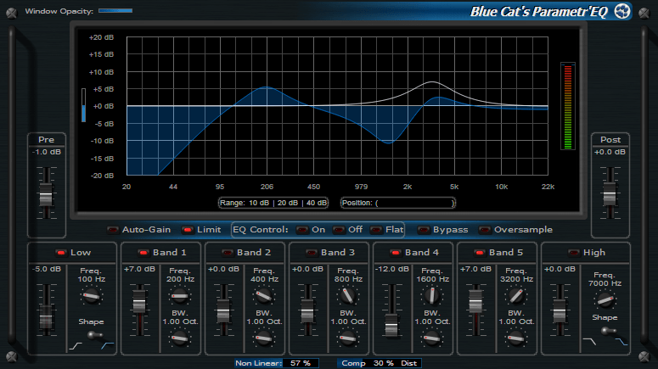Click the Low band Freq knob
The height and width of the screenshot is (369, 658).
tap(91, 296)
